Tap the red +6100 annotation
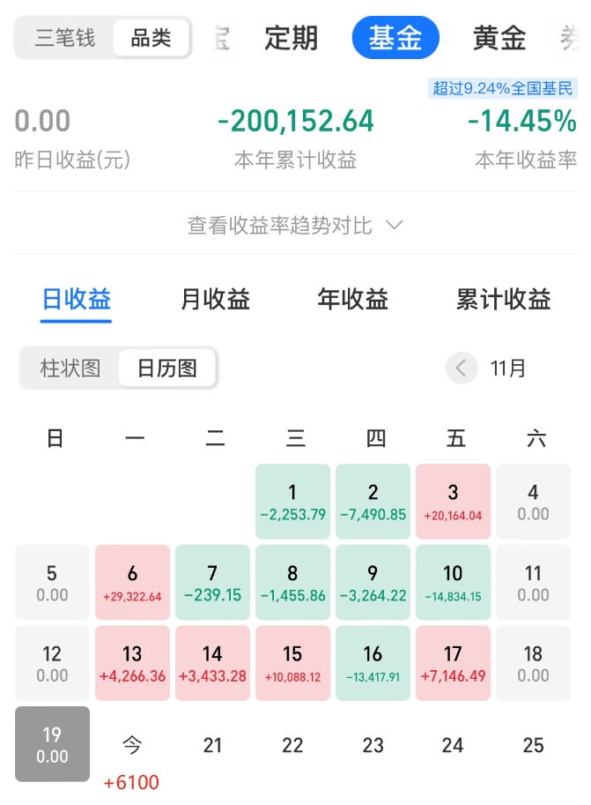591x805 pixels. [131, 783]
